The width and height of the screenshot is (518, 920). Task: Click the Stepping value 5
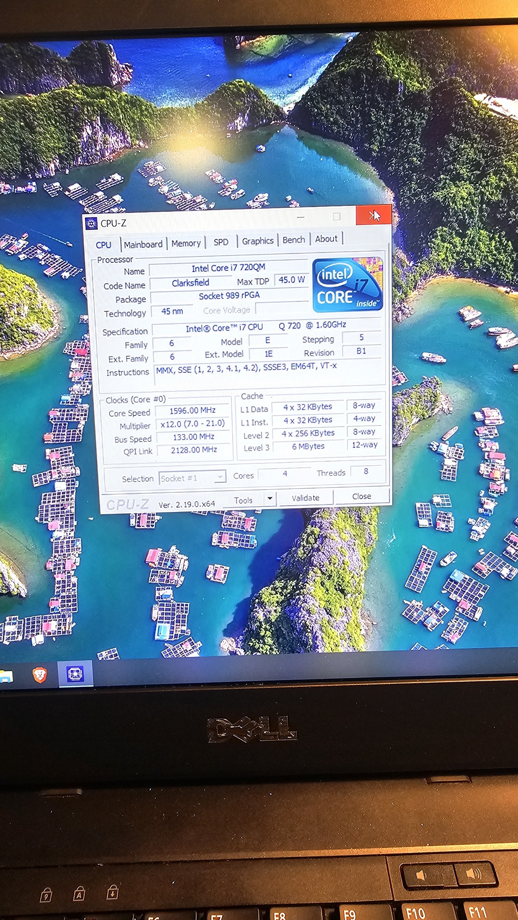tap(361, 337)
